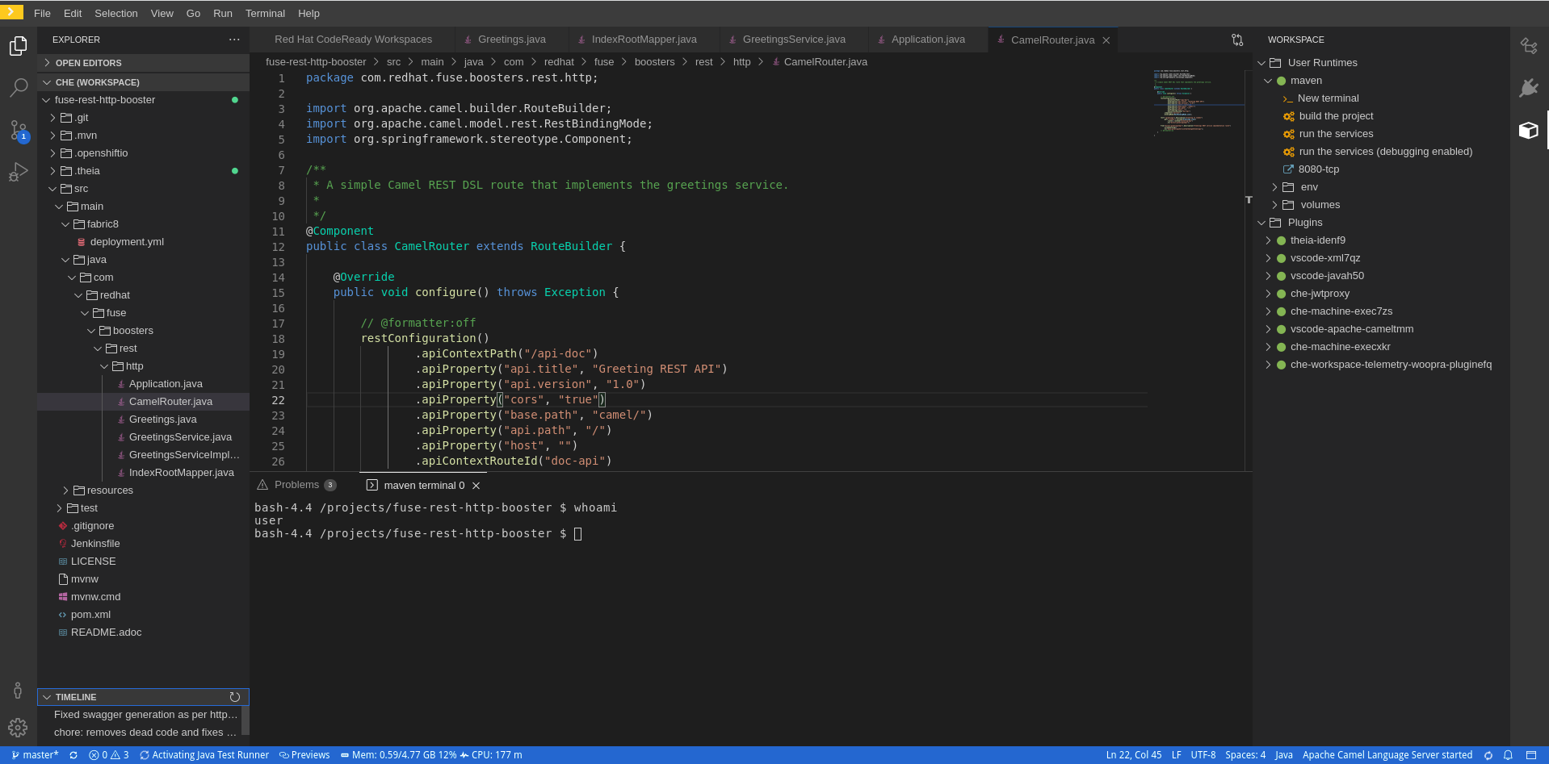The height and width of the screenshot is (764, 1549).
Task: Open the Search view icon
Action: [18, 87]
